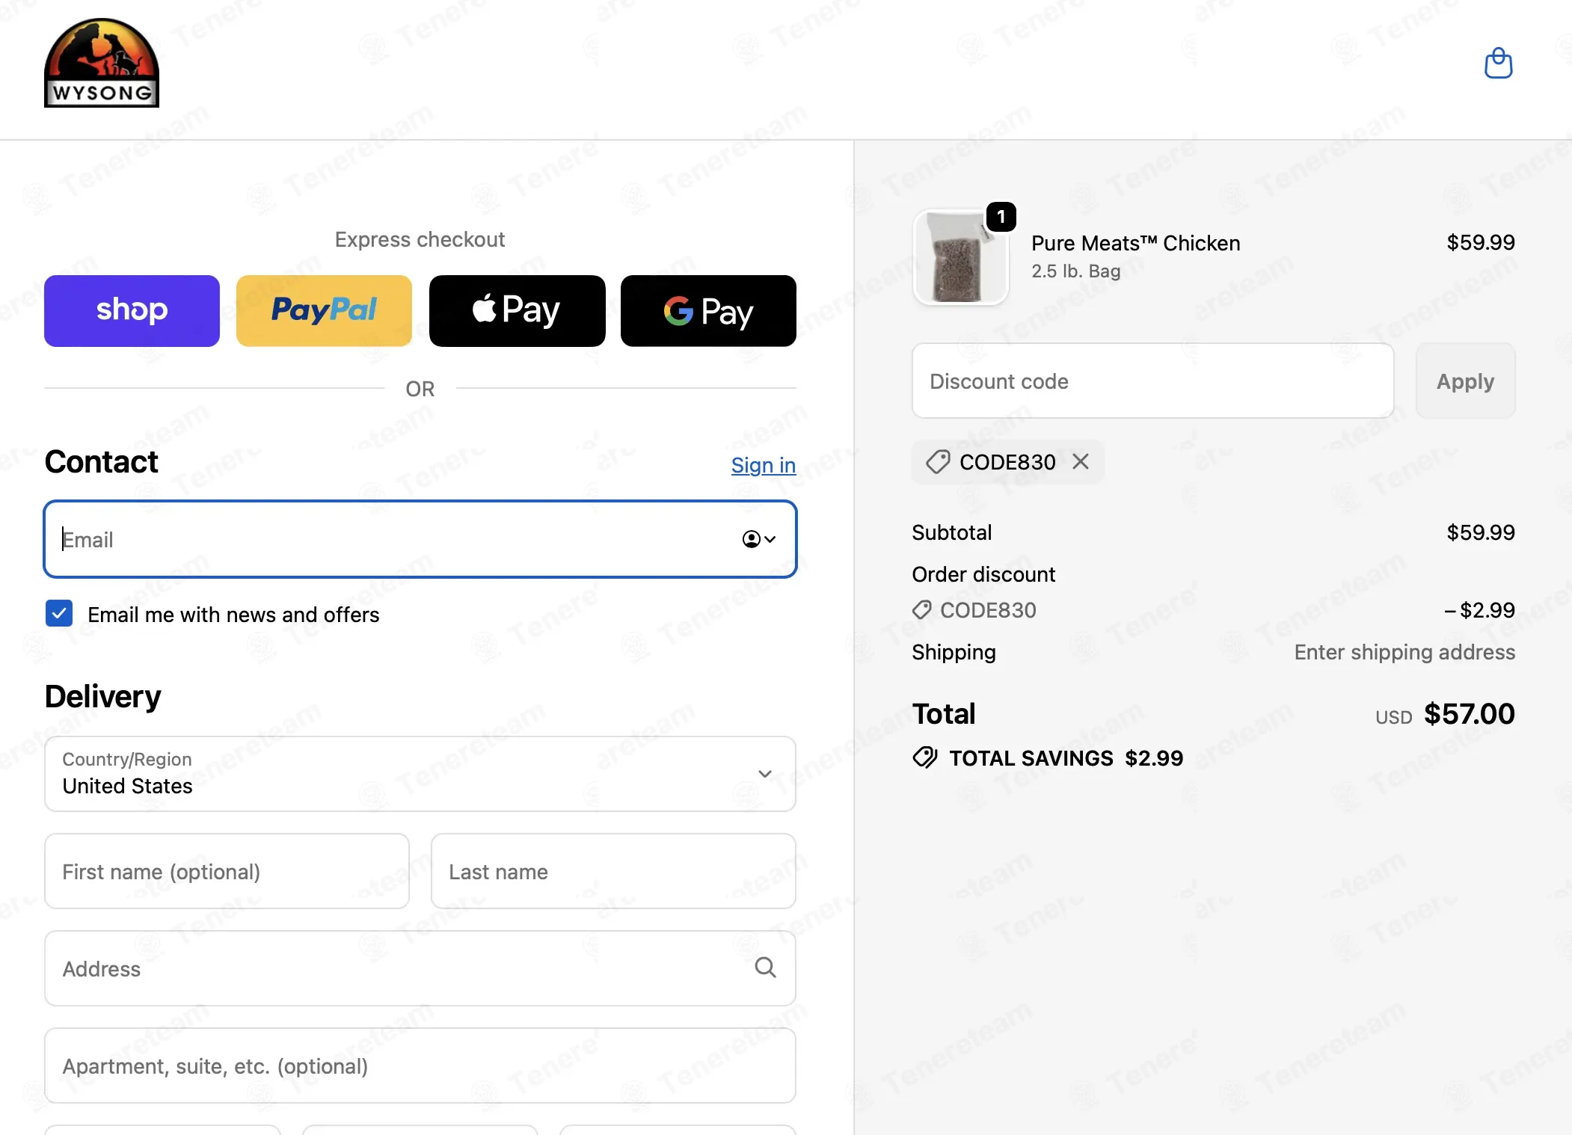1572x1135 pixels.
Task: Click the Delivery section heading
Action: [102, 697]
